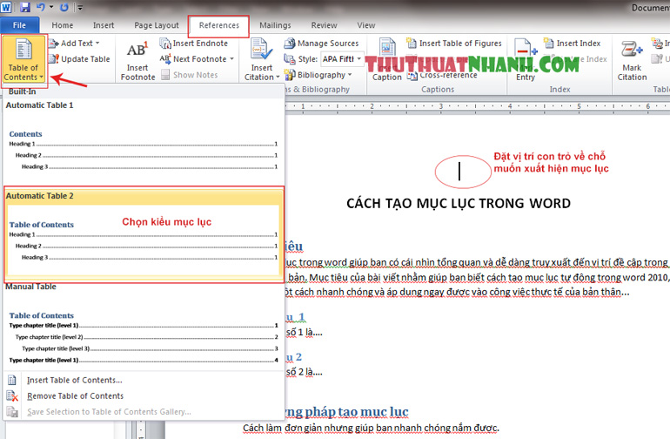
Task: Click the Add Text icon
Action: [54, 44]
